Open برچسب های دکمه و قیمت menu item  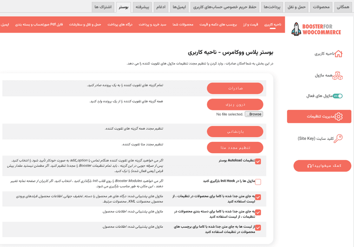218,24
